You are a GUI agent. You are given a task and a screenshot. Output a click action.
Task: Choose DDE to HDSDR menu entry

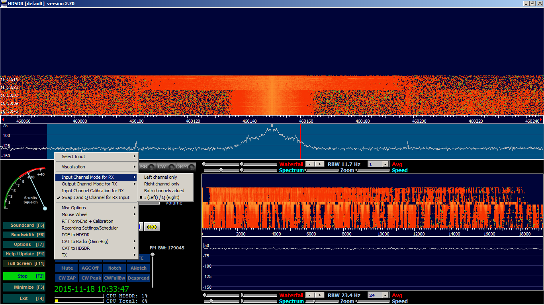click(x=96, y=235)
